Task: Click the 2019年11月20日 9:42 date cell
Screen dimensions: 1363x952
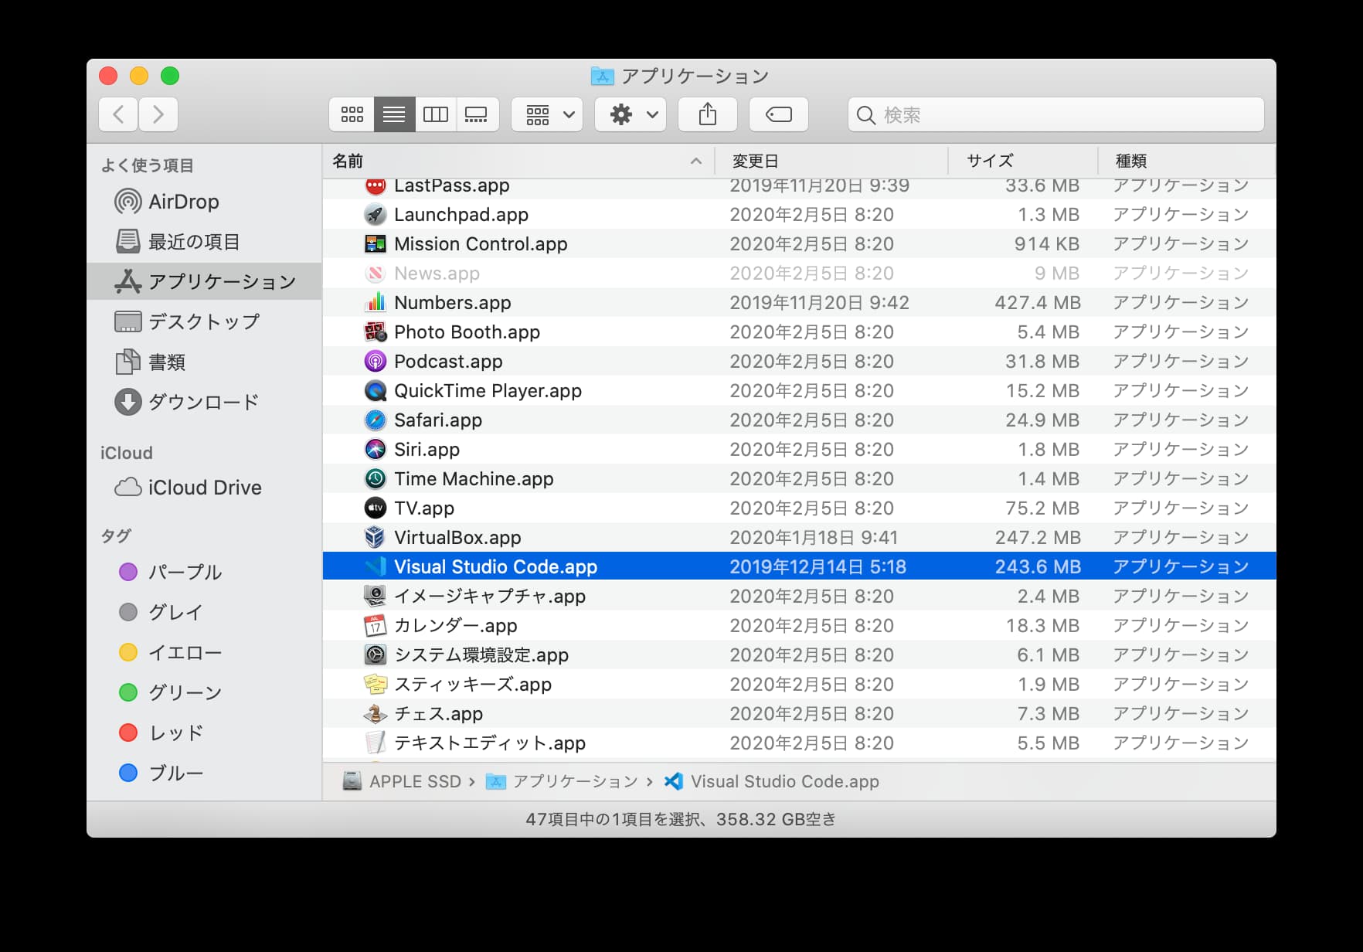Action: tap(819, 303)
